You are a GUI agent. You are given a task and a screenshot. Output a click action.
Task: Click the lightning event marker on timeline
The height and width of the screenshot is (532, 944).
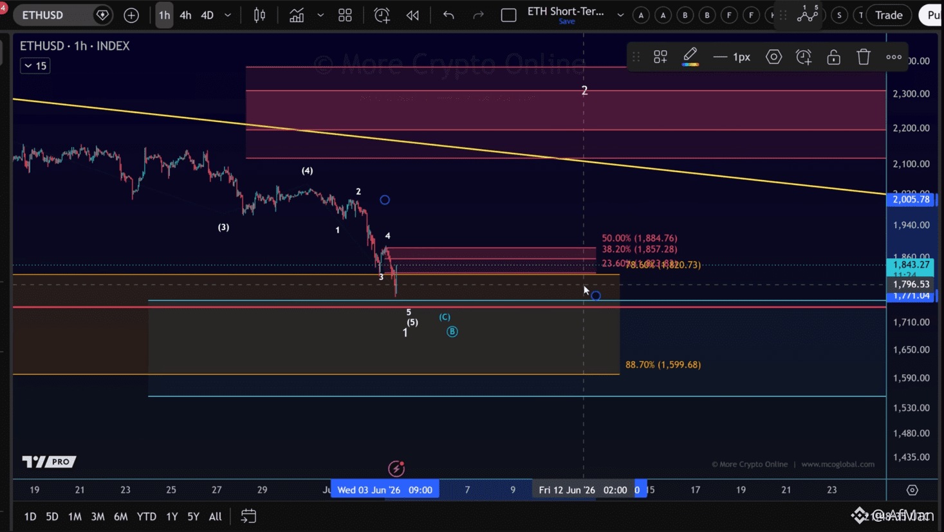[x=396, y=469]
